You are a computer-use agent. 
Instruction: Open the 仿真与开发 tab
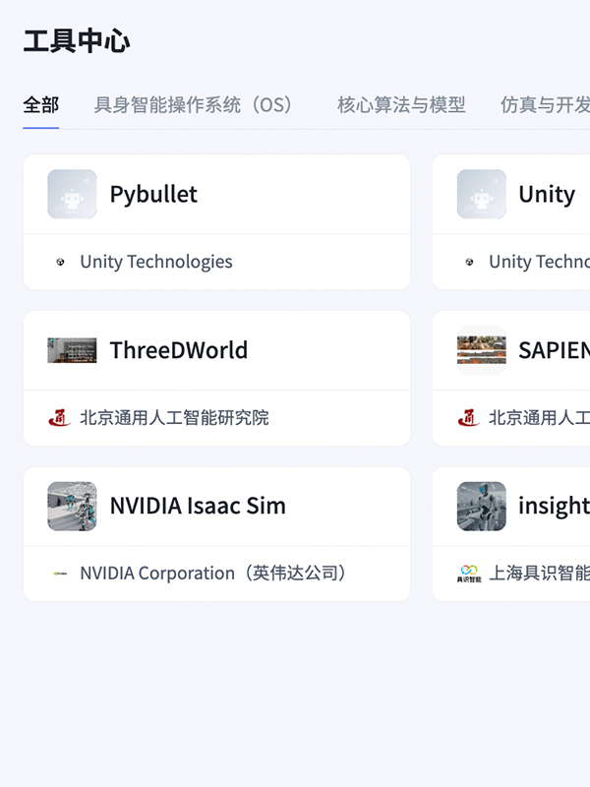coord(545,105)
